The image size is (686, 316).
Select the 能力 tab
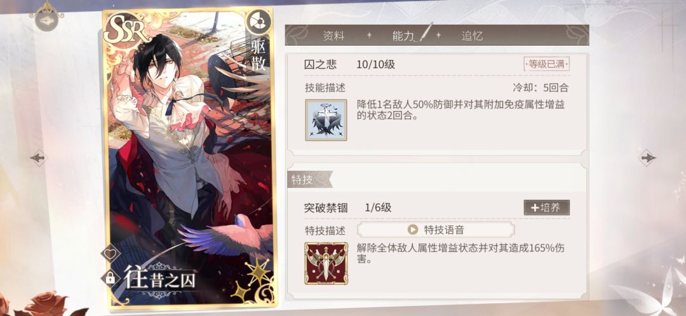[x=403, y=36]
